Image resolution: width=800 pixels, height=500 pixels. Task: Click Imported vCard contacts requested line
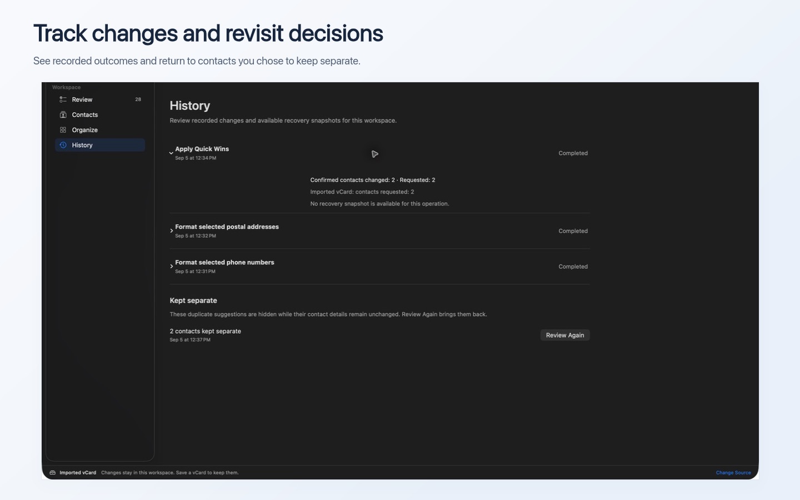point(362,192)
